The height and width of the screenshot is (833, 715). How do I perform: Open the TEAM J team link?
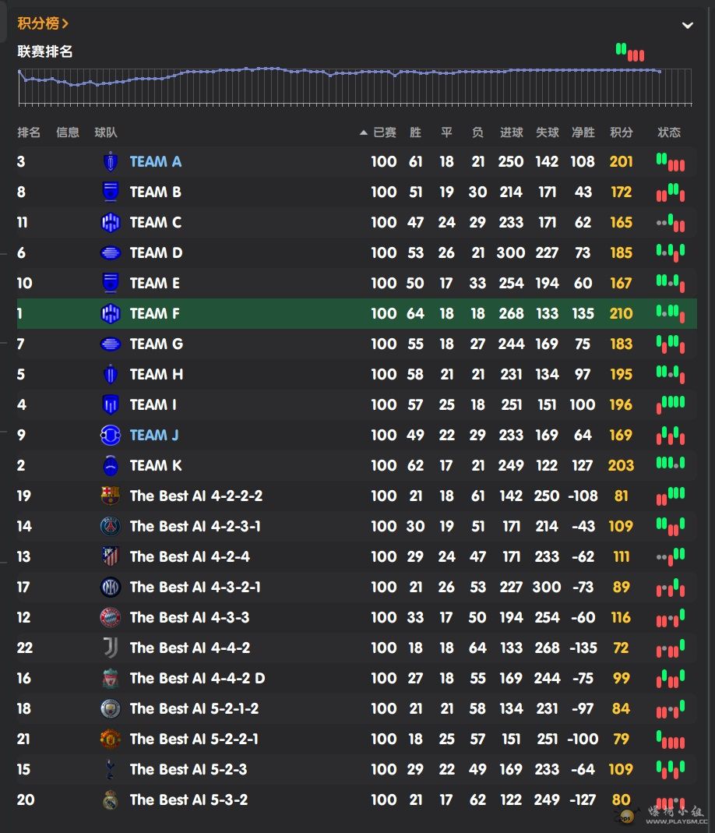[x=154, y=435]
